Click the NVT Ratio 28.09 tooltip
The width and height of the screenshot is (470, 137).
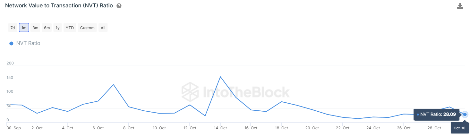click(x=437, y=114)
